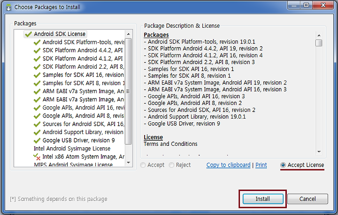Select Sources for Android SDK, API 16 row

tap(84, 124)
